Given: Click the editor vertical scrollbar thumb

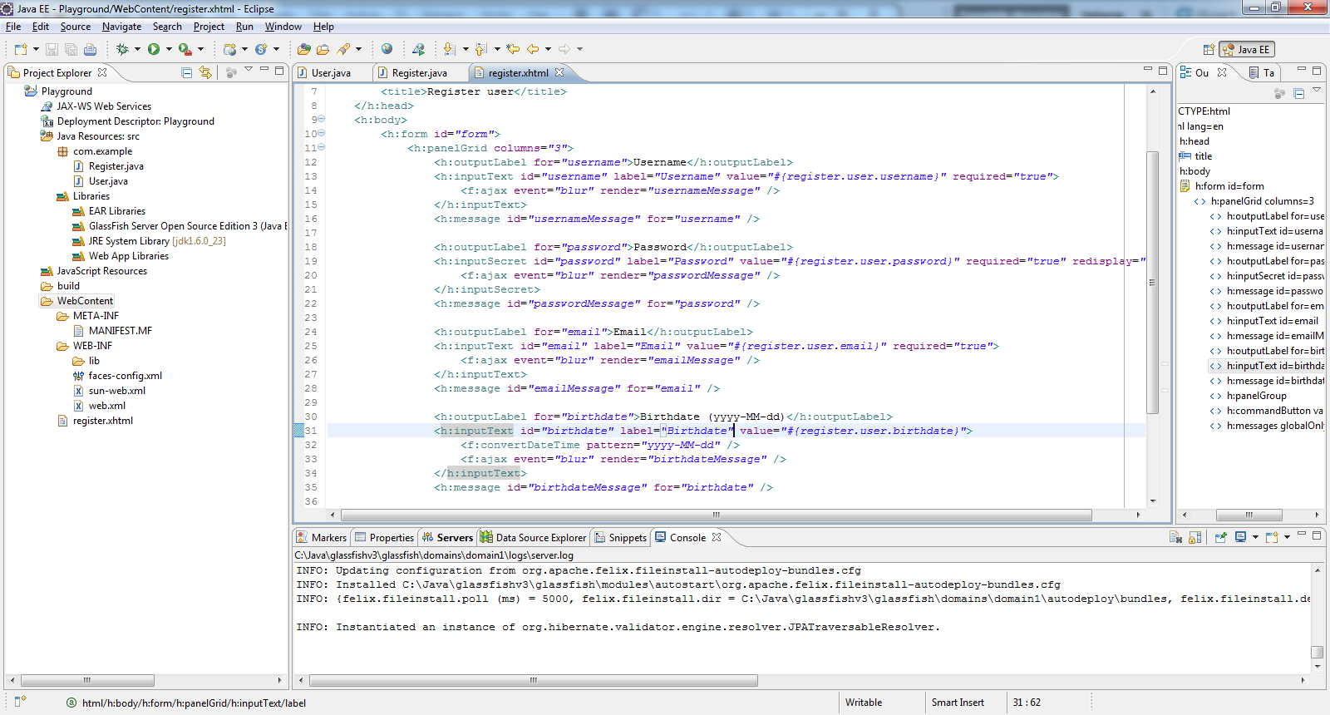Looking at the screenshot, I should click(1152, 283).
